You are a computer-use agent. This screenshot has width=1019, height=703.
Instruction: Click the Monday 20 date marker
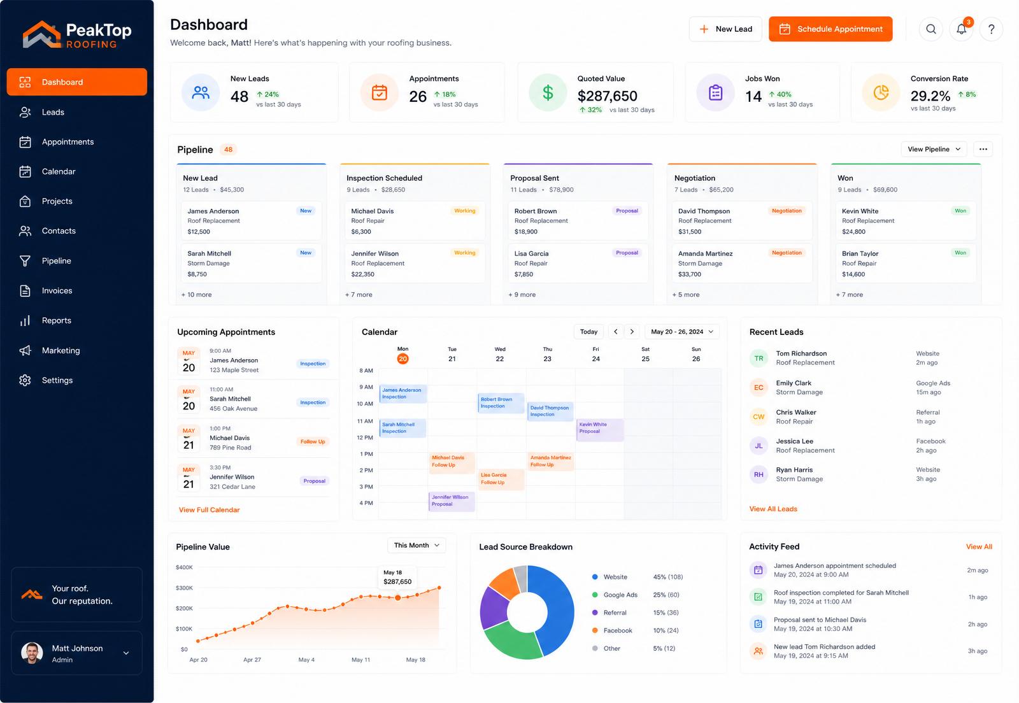click(403, 359)
